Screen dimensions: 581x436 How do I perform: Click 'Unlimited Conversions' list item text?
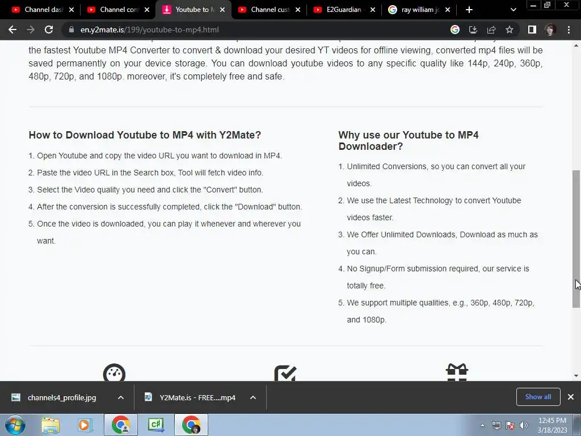click(x=436, y=175)
